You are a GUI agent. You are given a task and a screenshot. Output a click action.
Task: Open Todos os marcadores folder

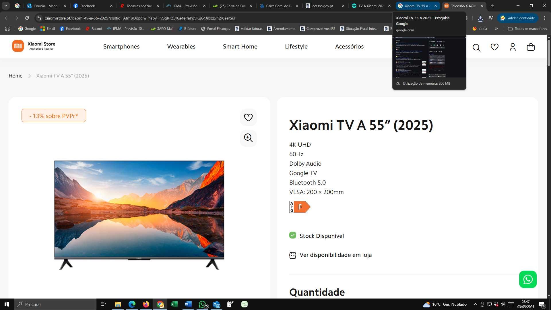pos(527,29)
